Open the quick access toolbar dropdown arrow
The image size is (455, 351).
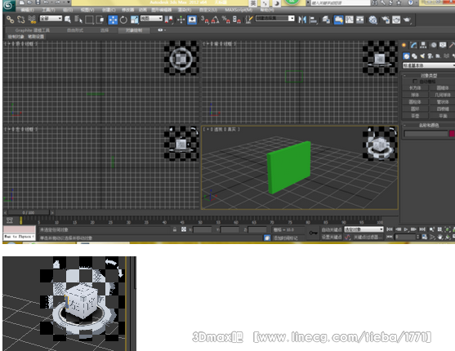(69, 2)
